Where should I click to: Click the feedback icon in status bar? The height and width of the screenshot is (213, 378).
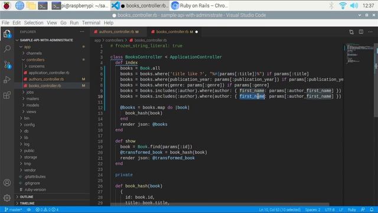click(x=363, y=209)
